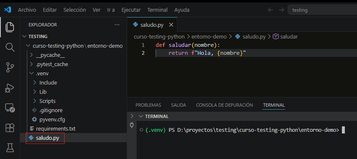Place cursor on def saludar(nombre) line
This screenshot has height=159, width=357.
pos(188,45)
